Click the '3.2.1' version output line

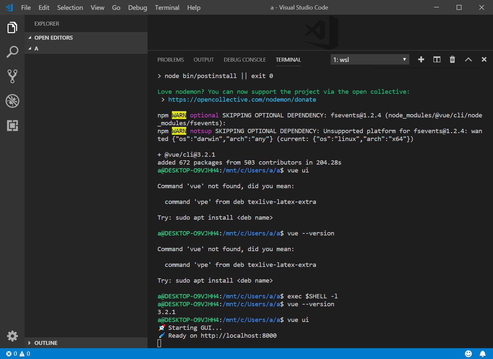click(166, 312)
